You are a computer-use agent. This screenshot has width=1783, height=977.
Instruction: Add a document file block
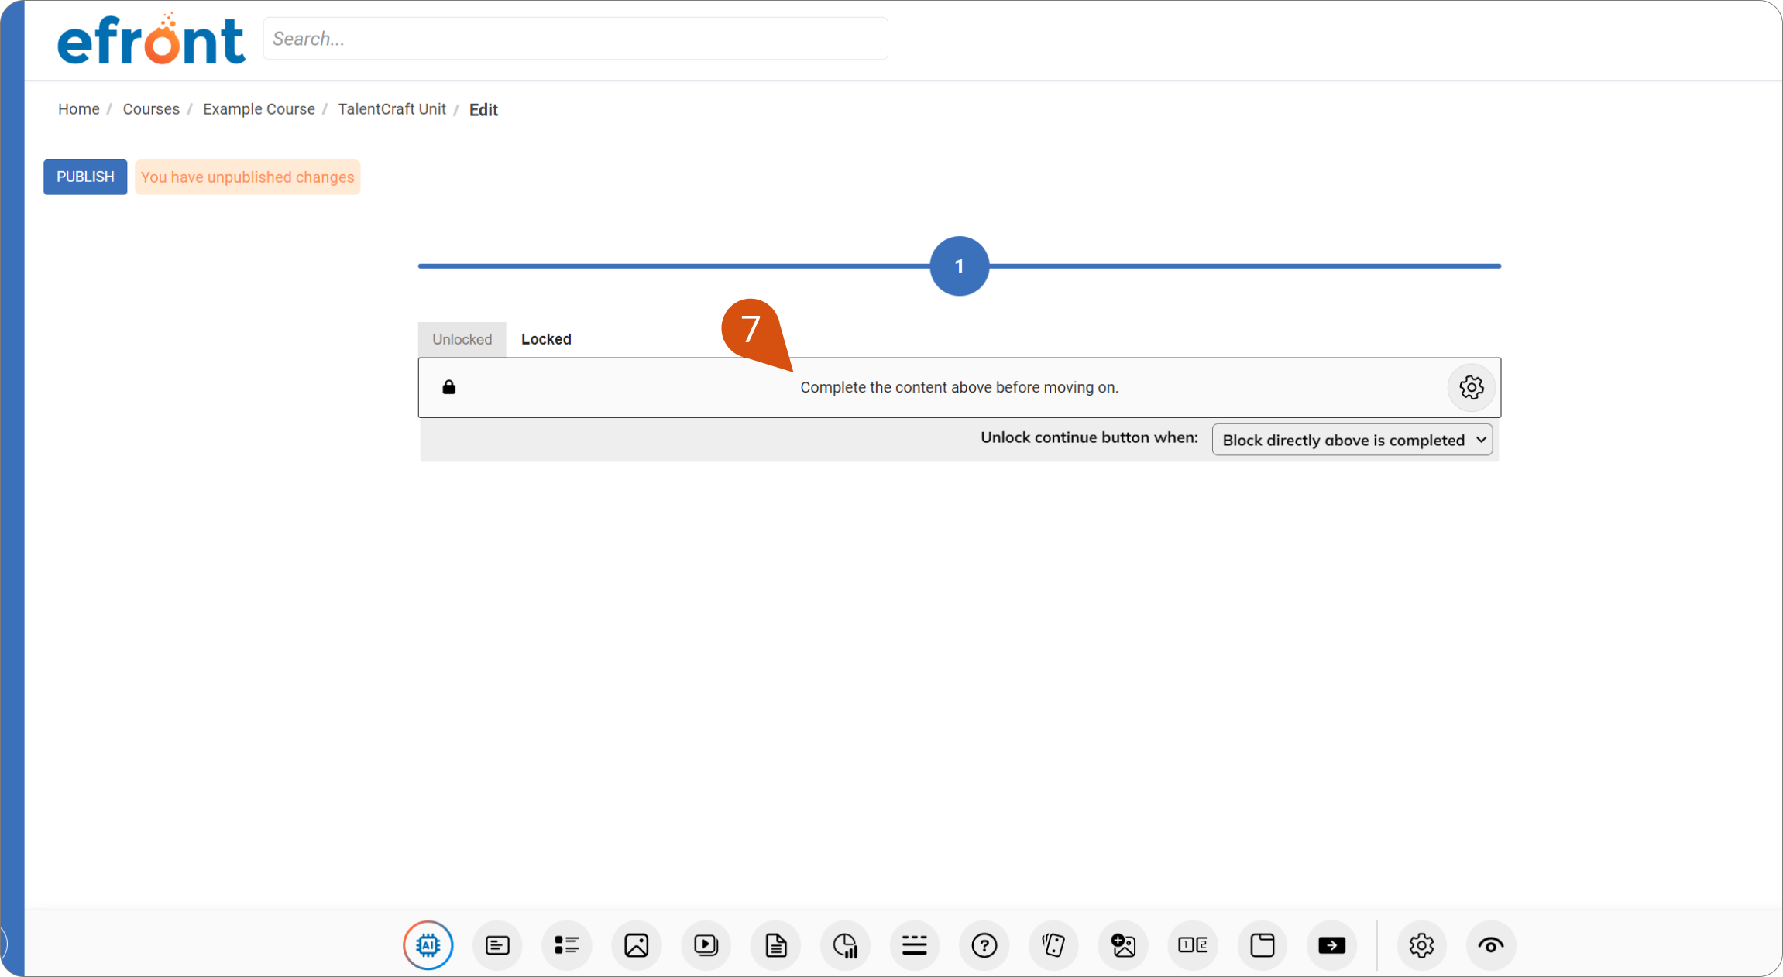[775, 944]
